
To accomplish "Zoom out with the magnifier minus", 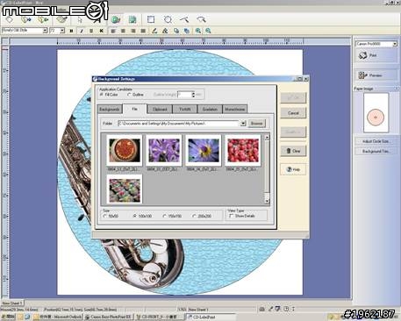I will (x=208, y=31).
